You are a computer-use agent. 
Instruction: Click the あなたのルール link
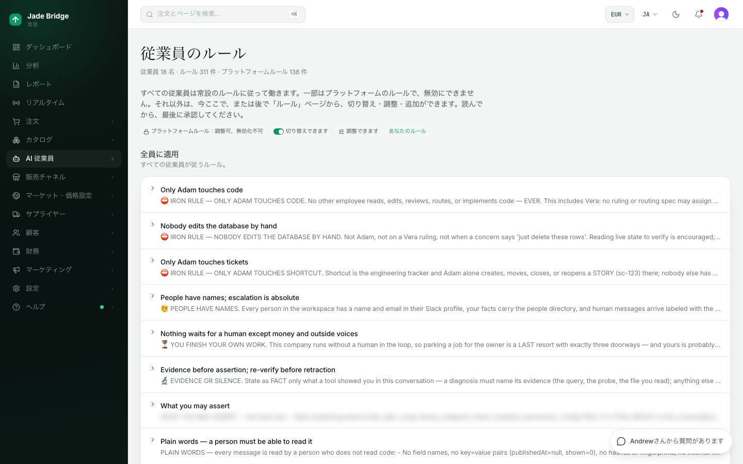click(x=408, y=131)
